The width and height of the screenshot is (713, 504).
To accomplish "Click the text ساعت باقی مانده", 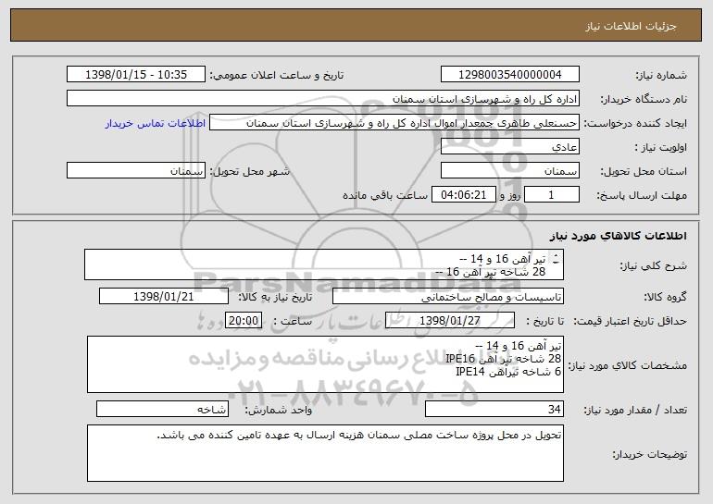I will point(385,195).
